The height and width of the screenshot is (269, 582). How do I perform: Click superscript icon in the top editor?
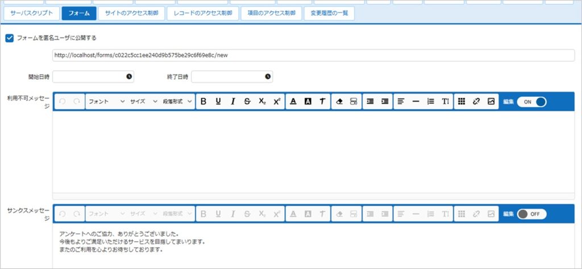click(x=277, y=101)
